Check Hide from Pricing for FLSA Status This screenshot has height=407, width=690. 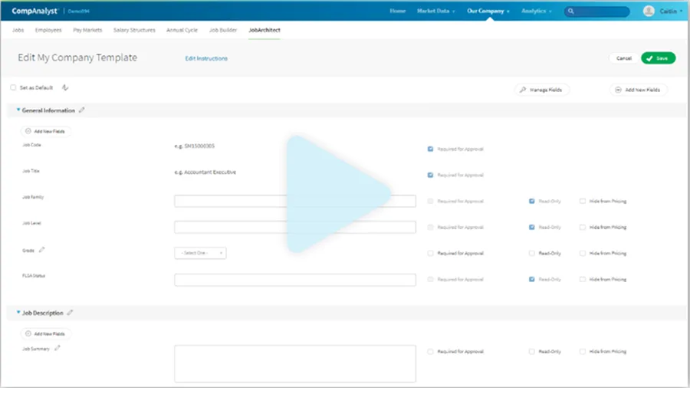pos(583,280)
